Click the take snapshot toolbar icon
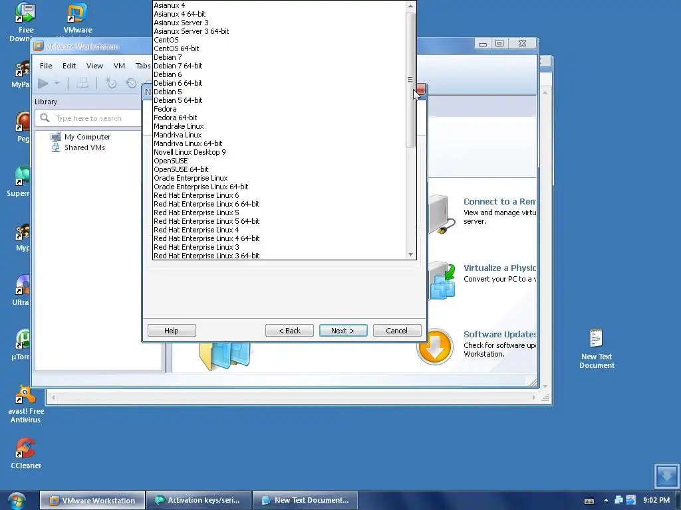 (111, 83)
